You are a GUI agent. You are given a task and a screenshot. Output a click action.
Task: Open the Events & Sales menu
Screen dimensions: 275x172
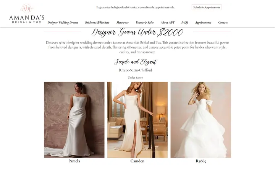point(145,23)
